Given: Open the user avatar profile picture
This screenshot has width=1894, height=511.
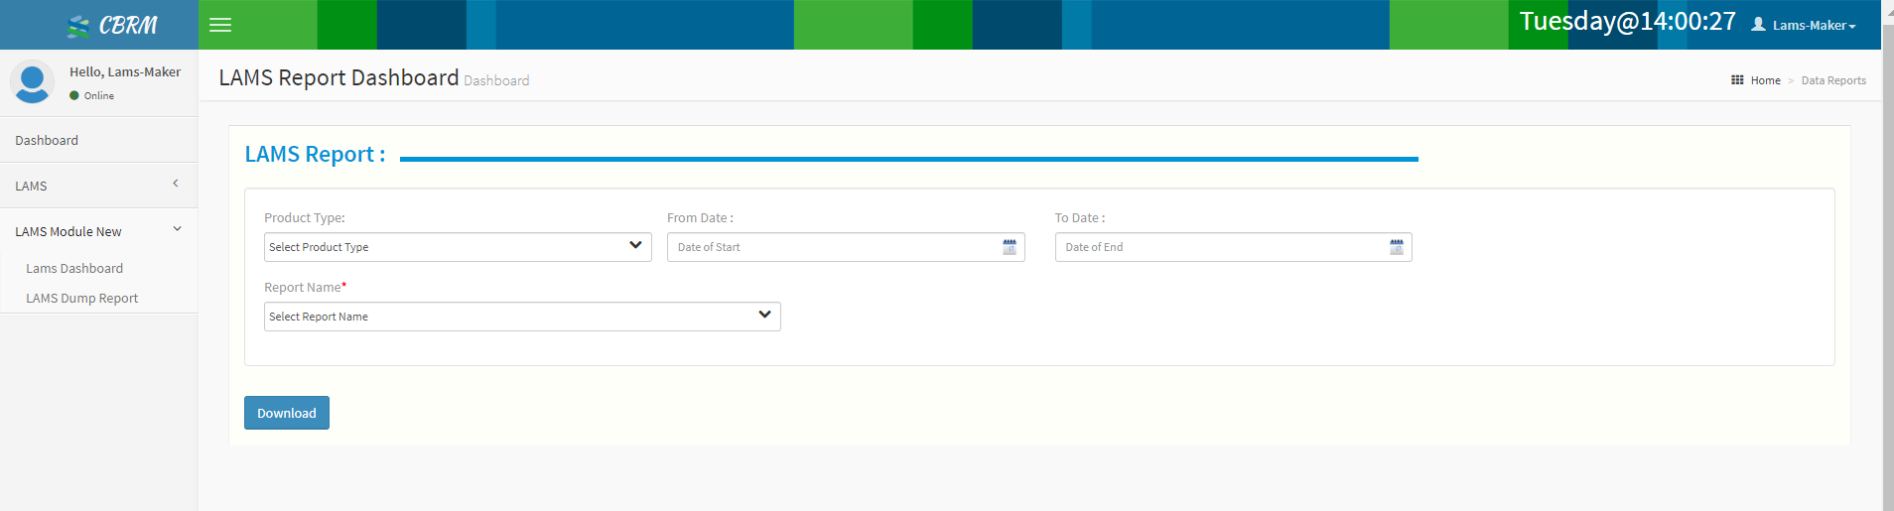Looking at the screenshot, I should [32, 81].
